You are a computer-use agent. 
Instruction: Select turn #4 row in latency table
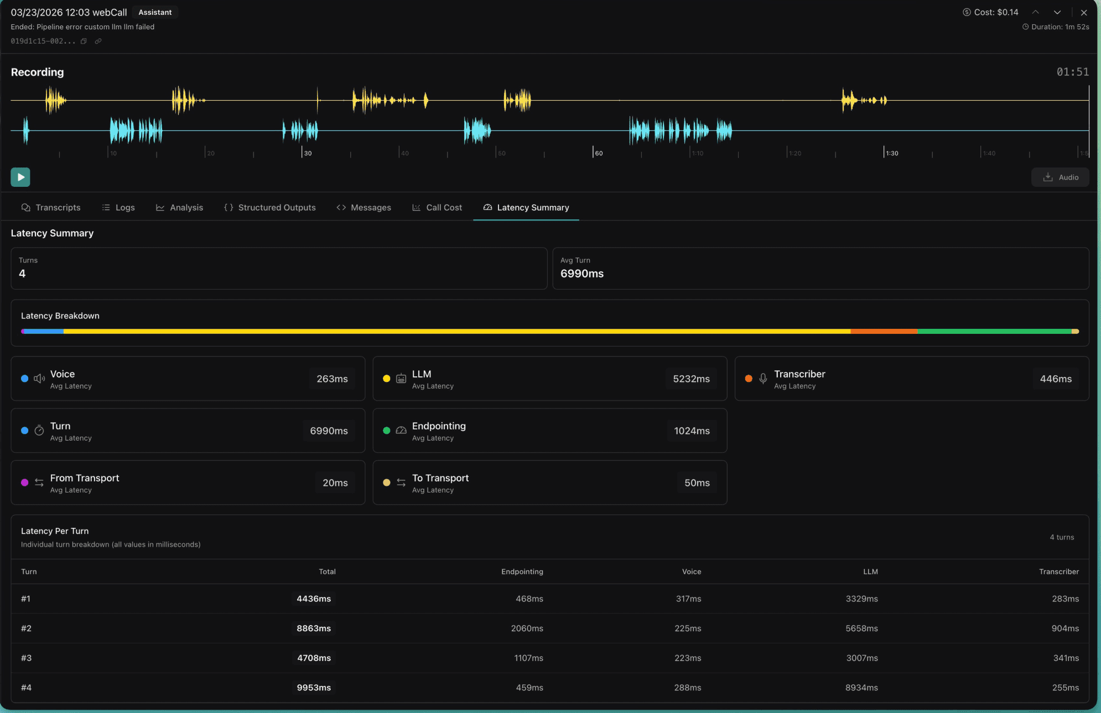tap(549, 688)
